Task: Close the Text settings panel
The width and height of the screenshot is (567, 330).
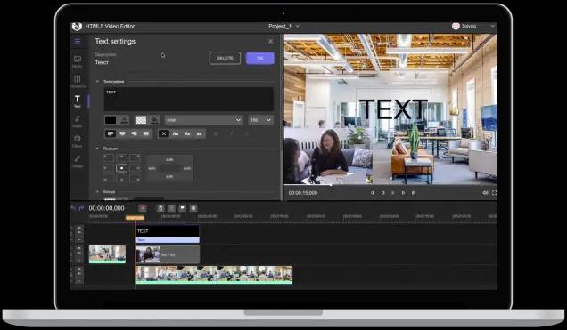Action: click(270, 42)
